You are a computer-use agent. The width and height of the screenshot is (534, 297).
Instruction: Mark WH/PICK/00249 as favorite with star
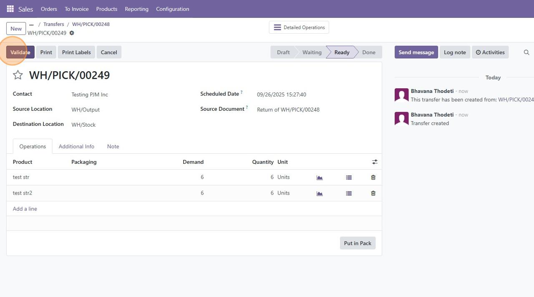[18, 75]
